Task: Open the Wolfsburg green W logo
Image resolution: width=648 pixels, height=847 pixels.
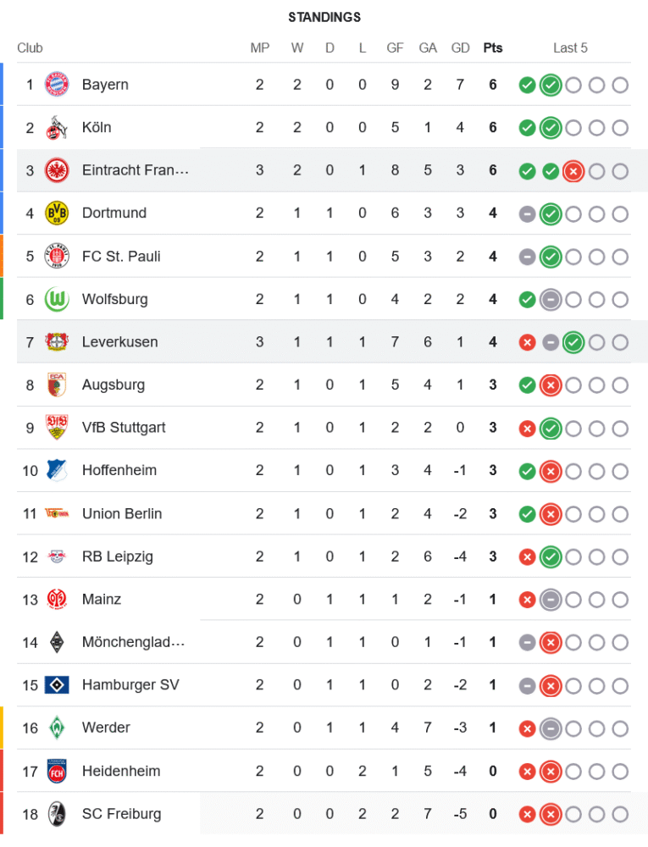Action: click(x=57, y=299)
